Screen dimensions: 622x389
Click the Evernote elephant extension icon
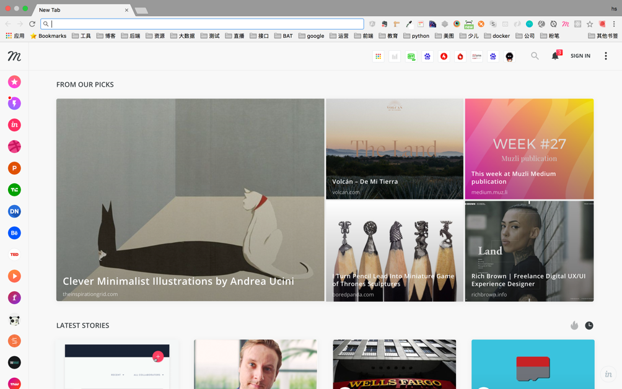pyautogui.click(x=384, y=24)
